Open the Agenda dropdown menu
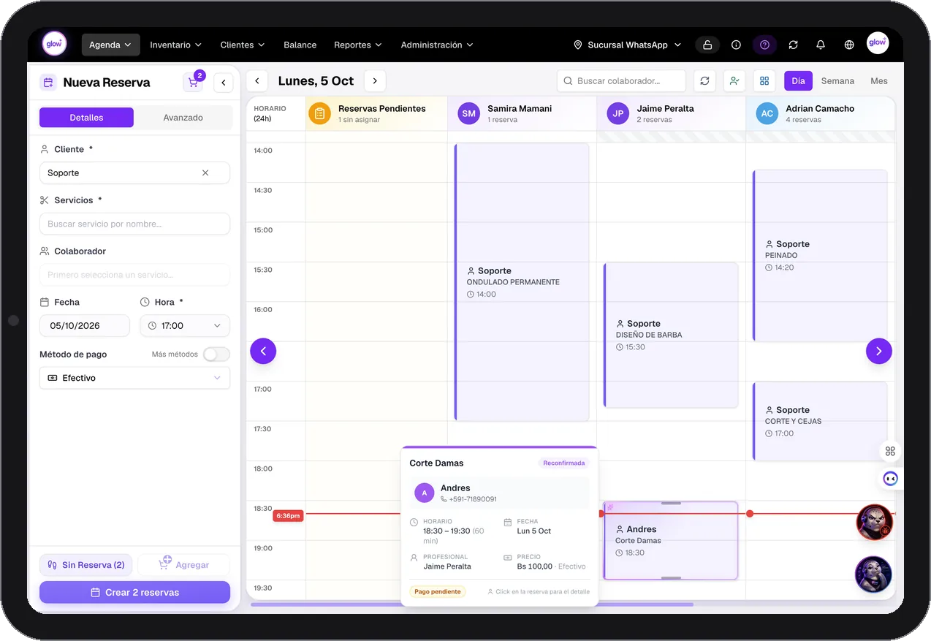Image resolution: width=931 pixels, height=641 pixels. (110, 45)
